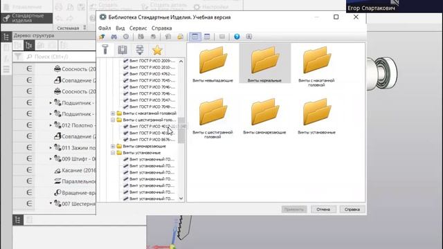Toggle the first view mode button in toolbar

point(195,37)
